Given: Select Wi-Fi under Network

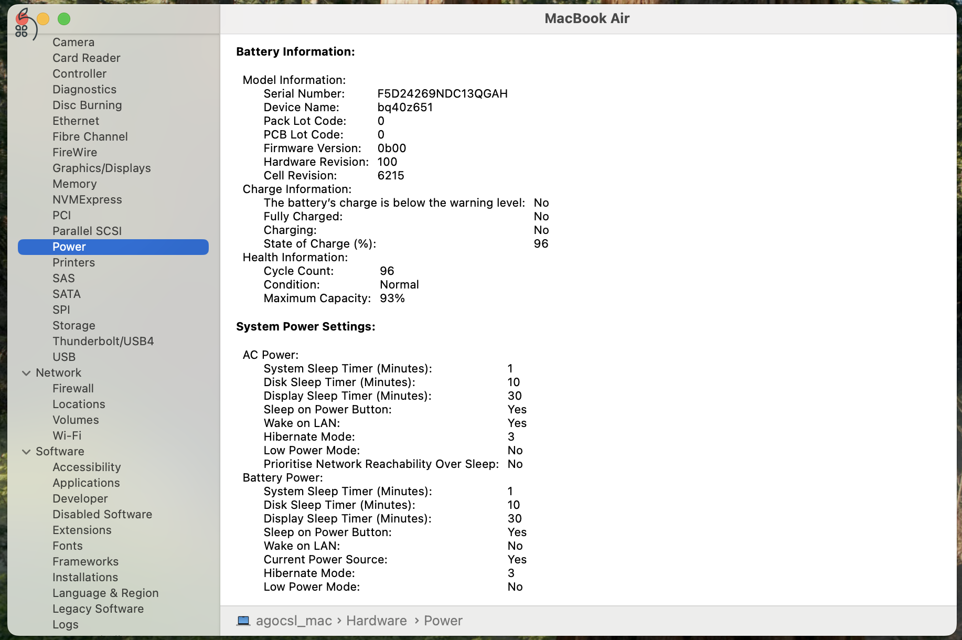Looking at the screenshot, I should coord(67,435).
